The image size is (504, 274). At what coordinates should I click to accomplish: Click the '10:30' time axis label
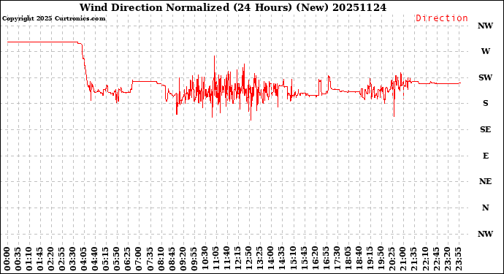click(x=205, y=259)
